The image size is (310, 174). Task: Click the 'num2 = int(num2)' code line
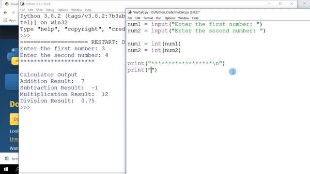[x=154, y=50]
